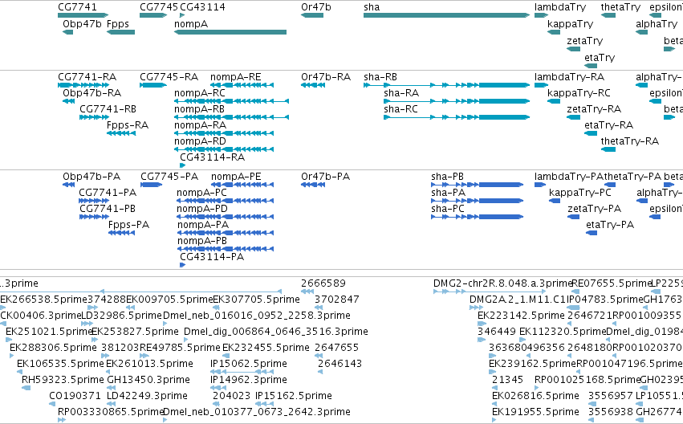Select protein label "Fpps-PA"
The image size is (683, 424).
click(x=129, y=225)
